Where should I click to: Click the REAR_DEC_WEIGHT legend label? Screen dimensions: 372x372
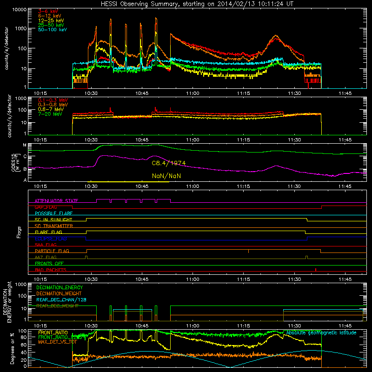pos(57,306)
